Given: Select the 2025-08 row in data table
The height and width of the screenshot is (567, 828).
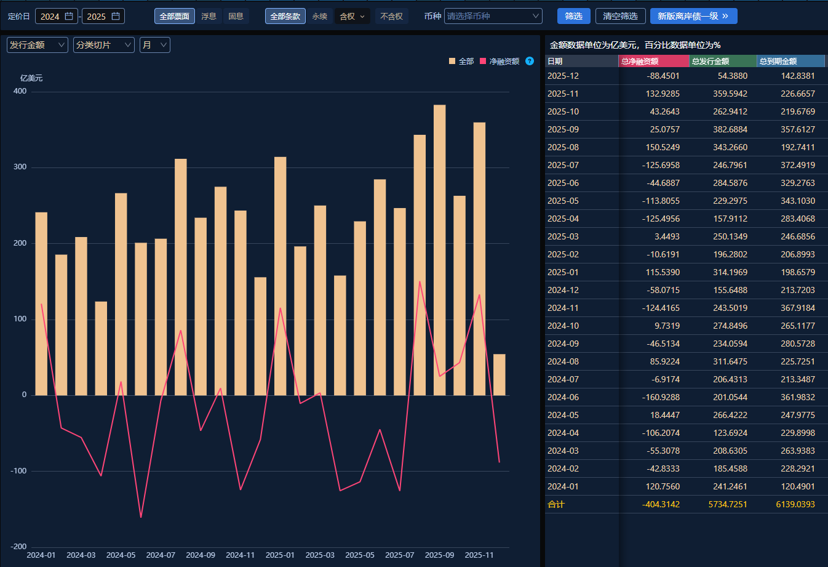Looking at the screenshot, I should point(685,147).
